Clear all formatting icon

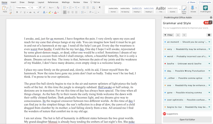pos(58,8)
